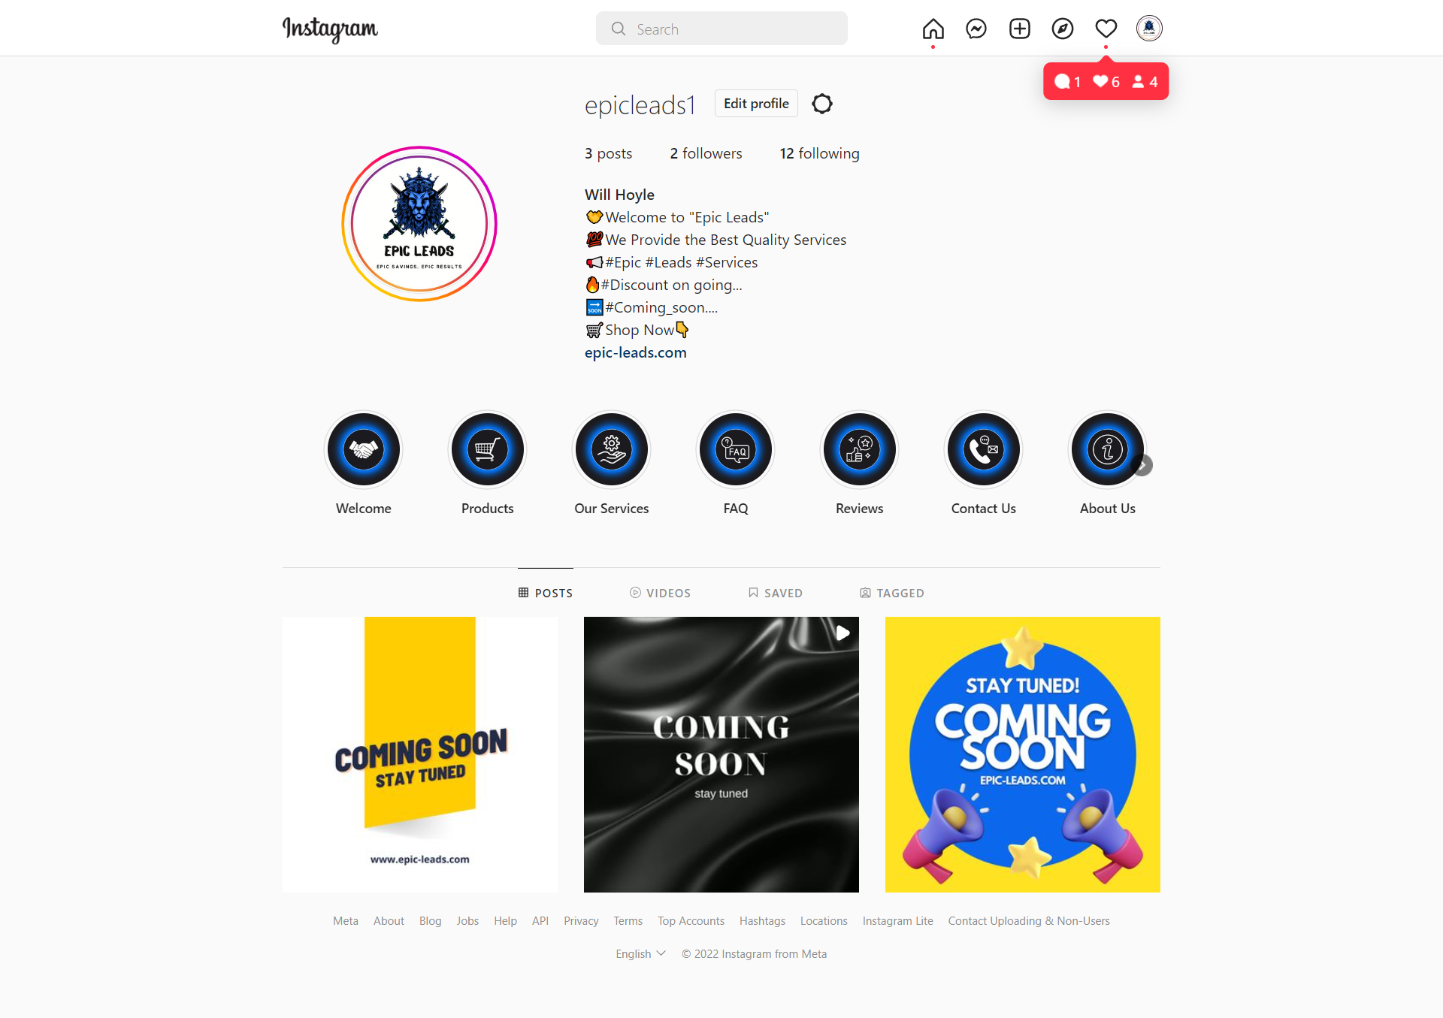Click the Edit profile button
This screenshot has width=1443, height=1018.
(756, 104)
